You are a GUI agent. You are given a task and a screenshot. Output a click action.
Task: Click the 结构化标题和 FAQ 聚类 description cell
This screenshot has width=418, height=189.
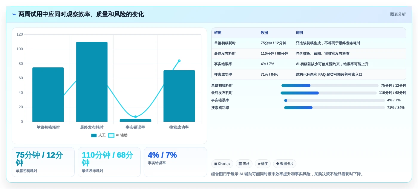(x=329, y=74)
